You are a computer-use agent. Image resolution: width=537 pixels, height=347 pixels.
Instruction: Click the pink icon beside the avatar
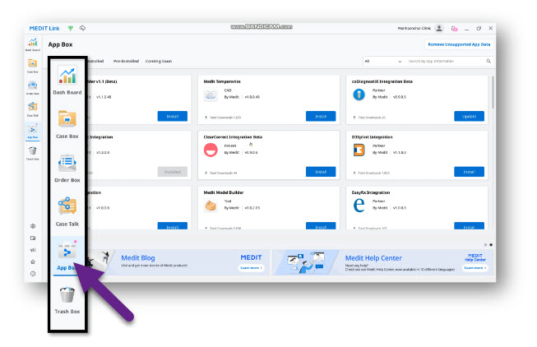[x=454, y=29]
